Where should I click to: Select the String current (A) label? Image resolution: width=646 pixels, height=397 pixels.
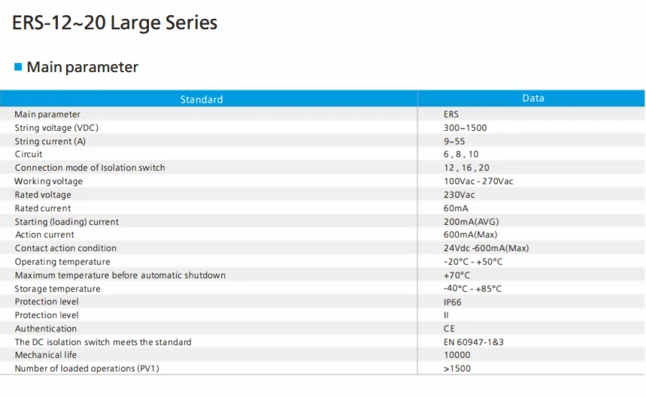pos(50,141)
